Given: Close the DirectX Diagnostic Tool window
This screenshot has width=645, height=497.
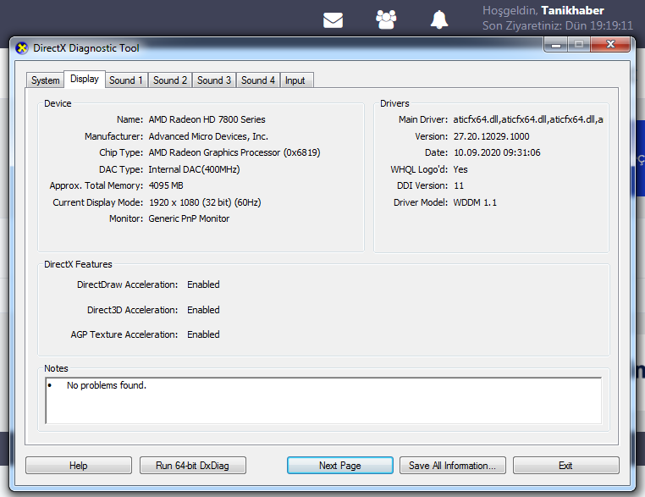Looking at the screenshot, I should pos(610,44).
